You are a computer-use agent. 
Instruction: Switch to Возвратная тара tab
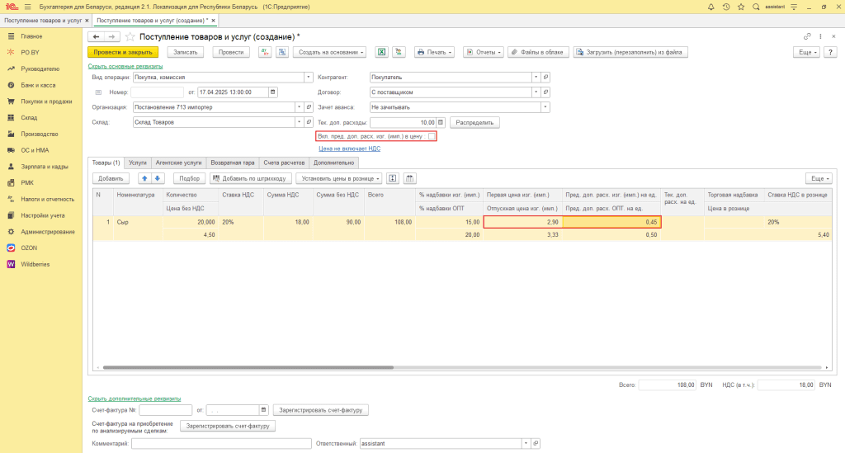232,163
